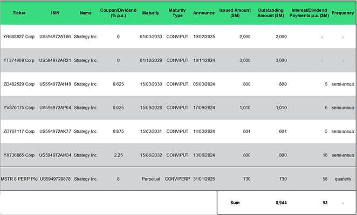The height and width of the screenshot is (215, 357).
Task: Click maturity date 15/06/2032
Action: point(150,155)
